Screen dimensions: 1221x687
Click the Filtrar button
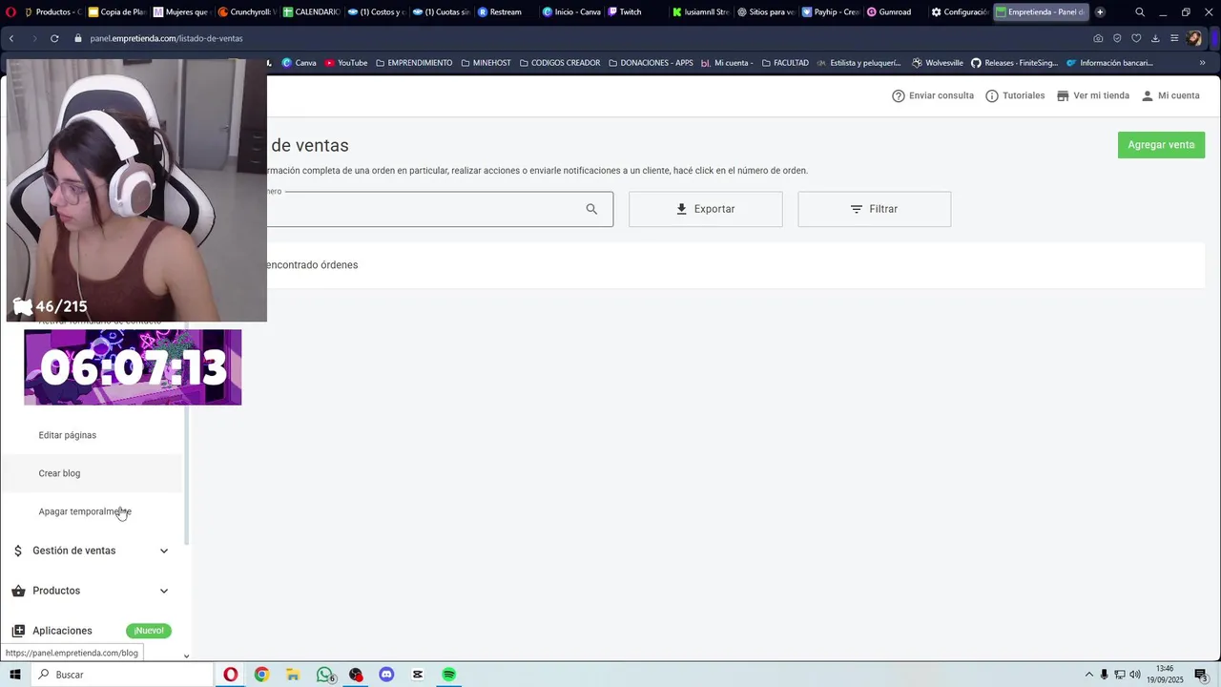[874, 209]
